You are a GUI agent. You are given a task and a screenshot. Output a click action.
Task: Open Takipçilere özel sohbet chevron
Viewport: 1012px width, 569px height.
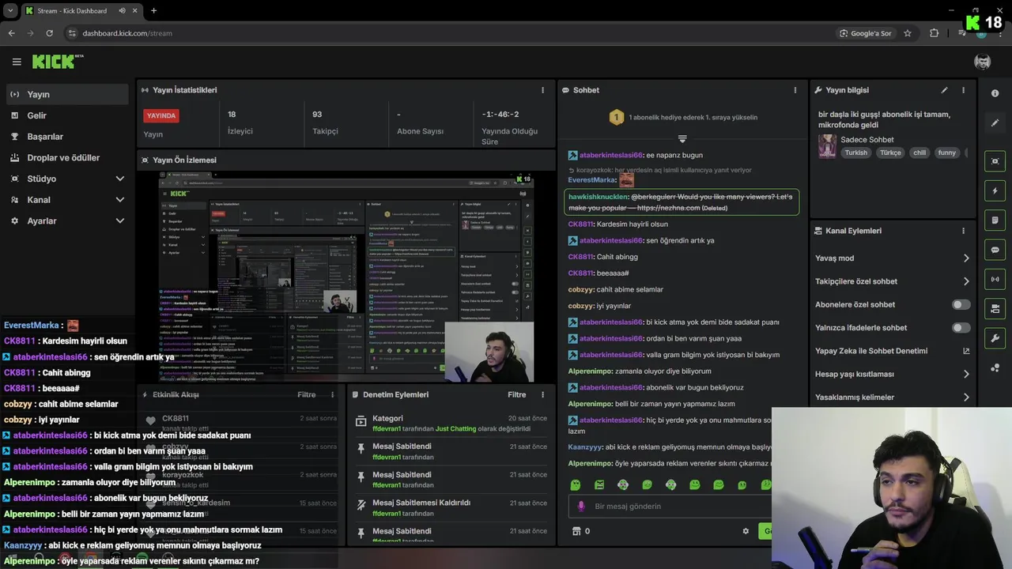coord(966,281)
